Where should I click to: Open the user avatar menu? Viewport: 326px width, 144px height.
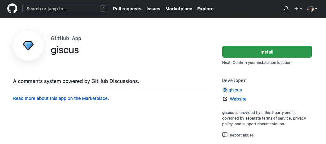(x=312, y=9)
